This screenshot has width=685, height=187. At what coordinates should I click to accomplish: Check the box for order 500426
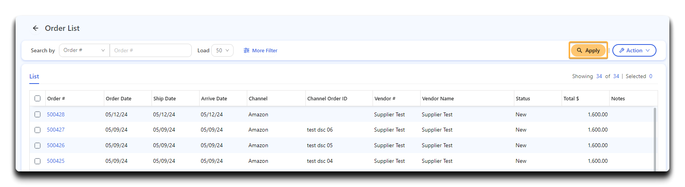(37, 146)
